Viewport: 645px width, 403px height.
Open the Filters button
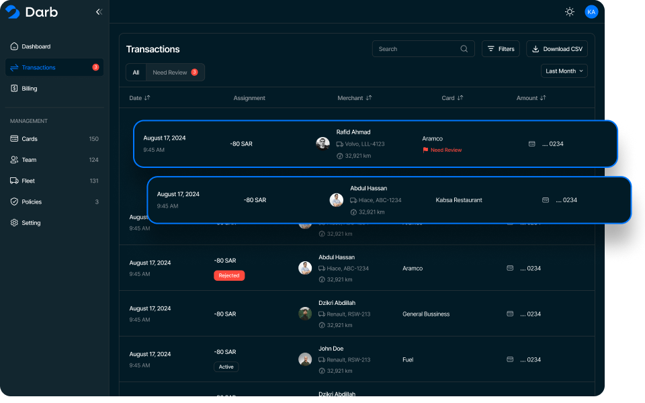coord(501,49)
